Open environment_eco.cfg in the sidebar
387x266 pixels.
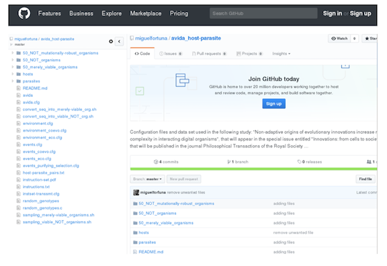[x=42, y=138]
